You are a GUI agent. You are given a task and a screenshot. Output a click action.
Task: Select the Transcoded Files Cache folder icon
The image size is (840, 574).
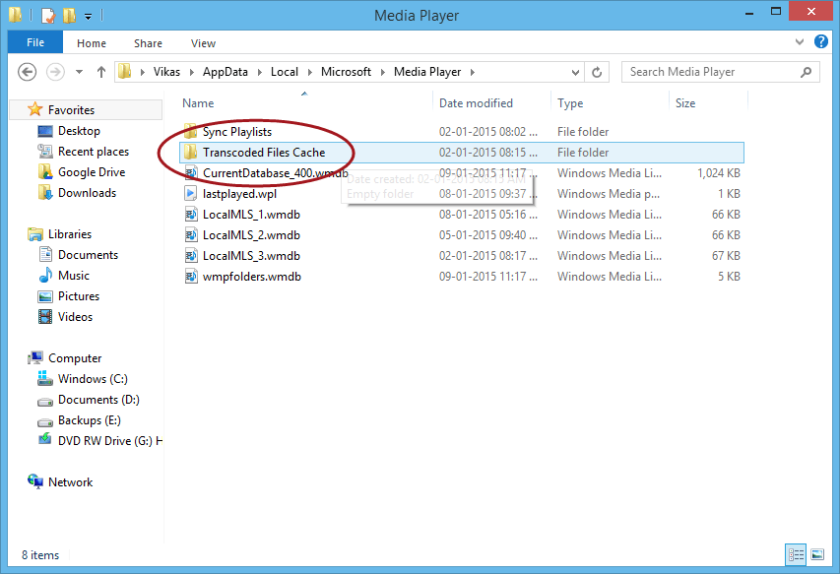coord(190,152)
